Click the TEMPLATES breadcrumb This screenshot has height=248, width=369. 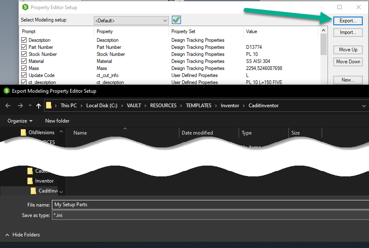199,106
